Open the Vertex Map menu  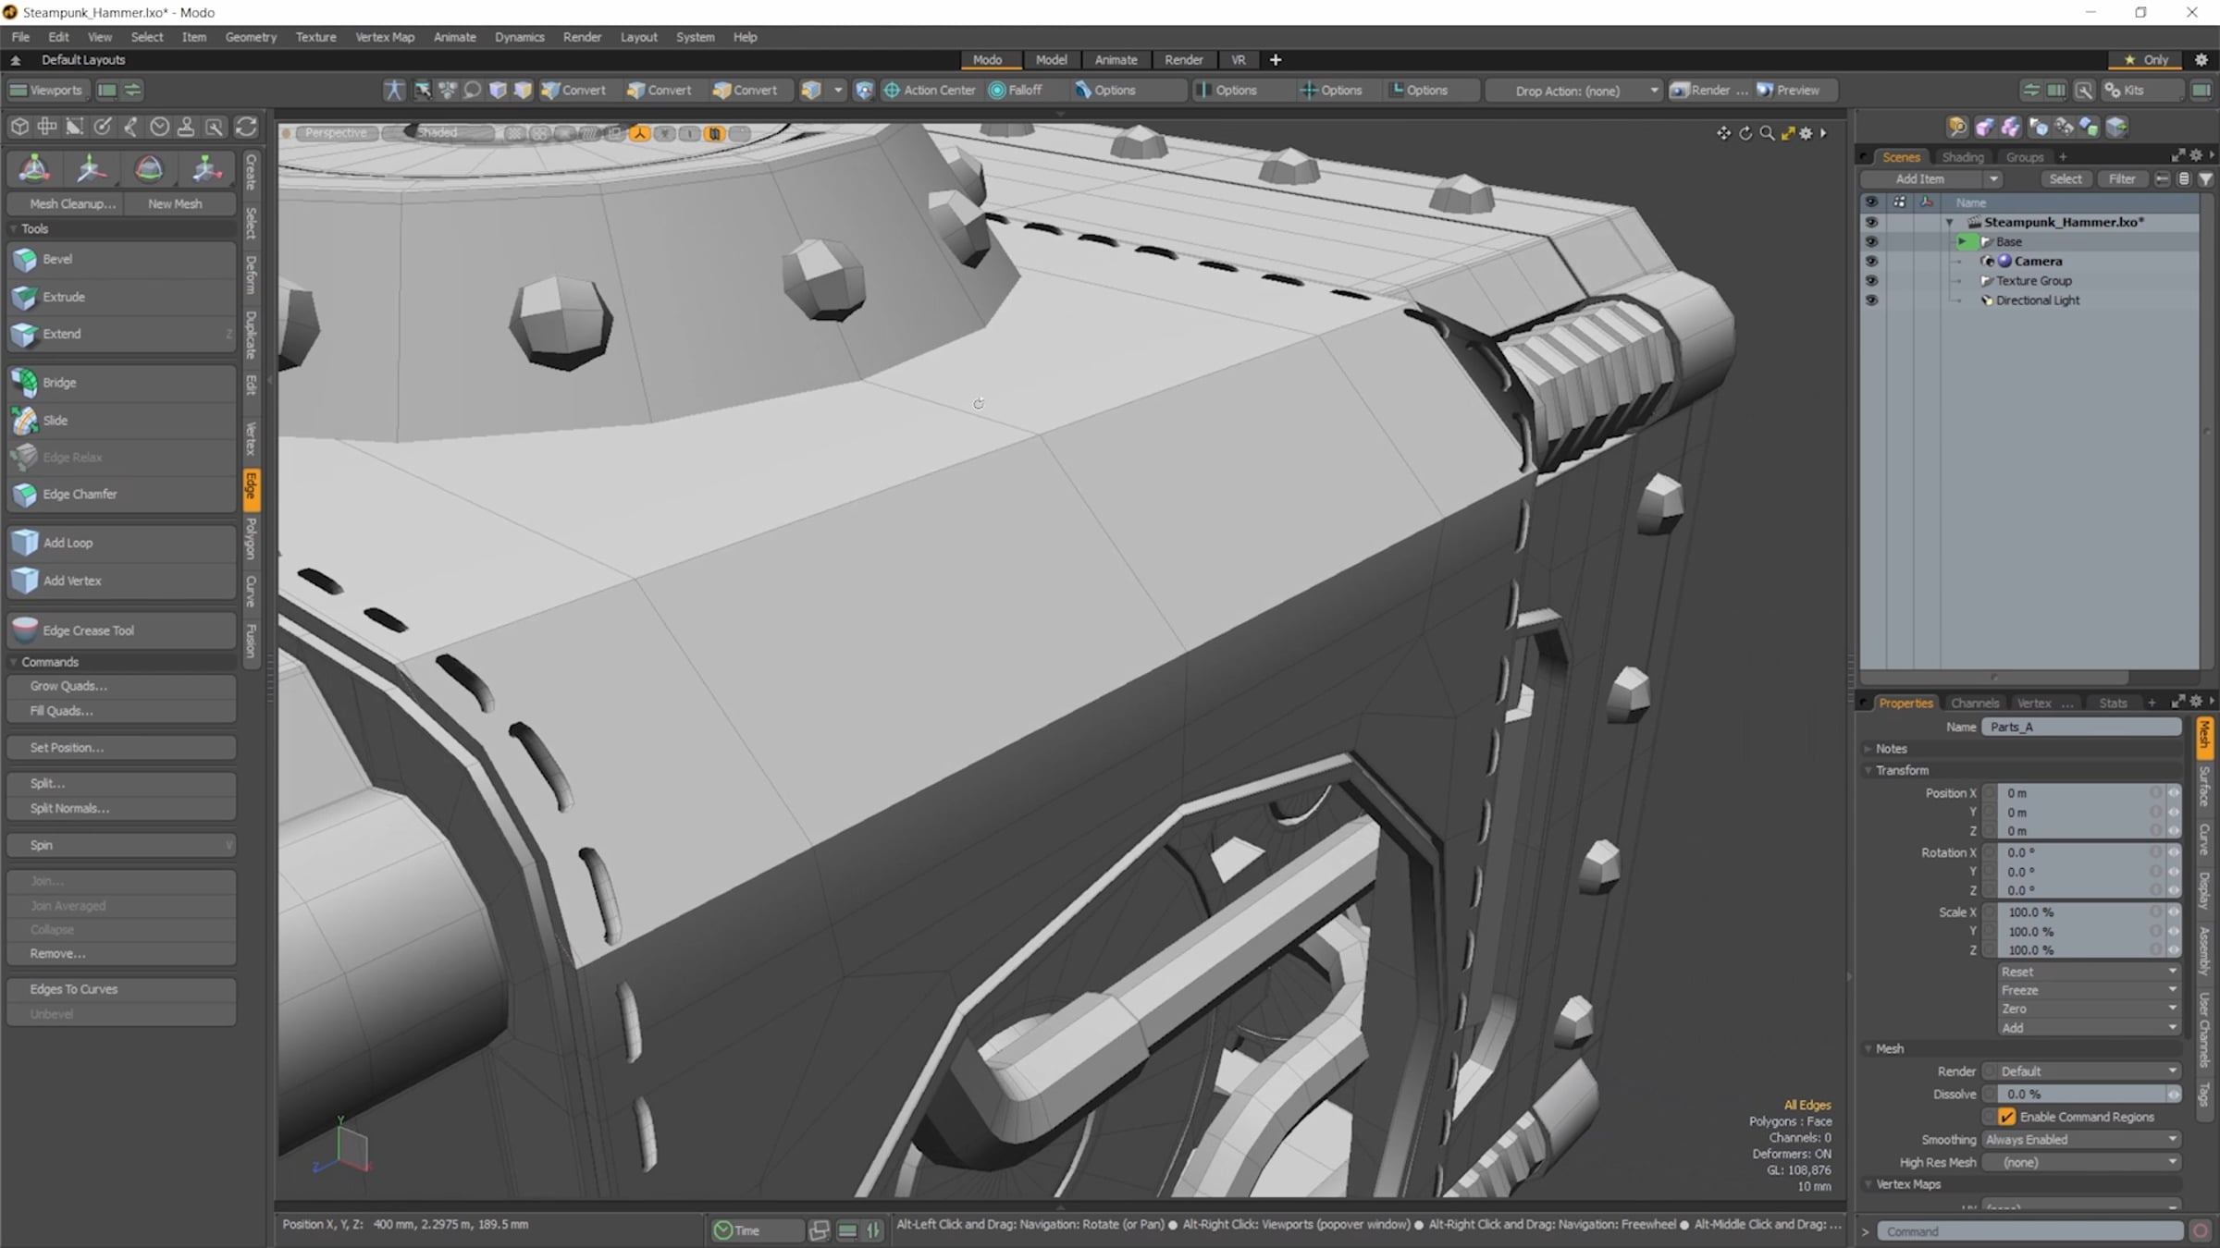(x=385, y=37)
